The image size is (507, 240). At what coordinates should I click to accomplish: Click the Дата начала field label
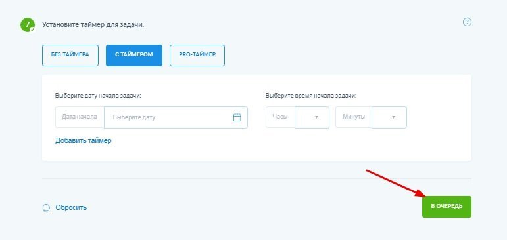coord(80,117)
